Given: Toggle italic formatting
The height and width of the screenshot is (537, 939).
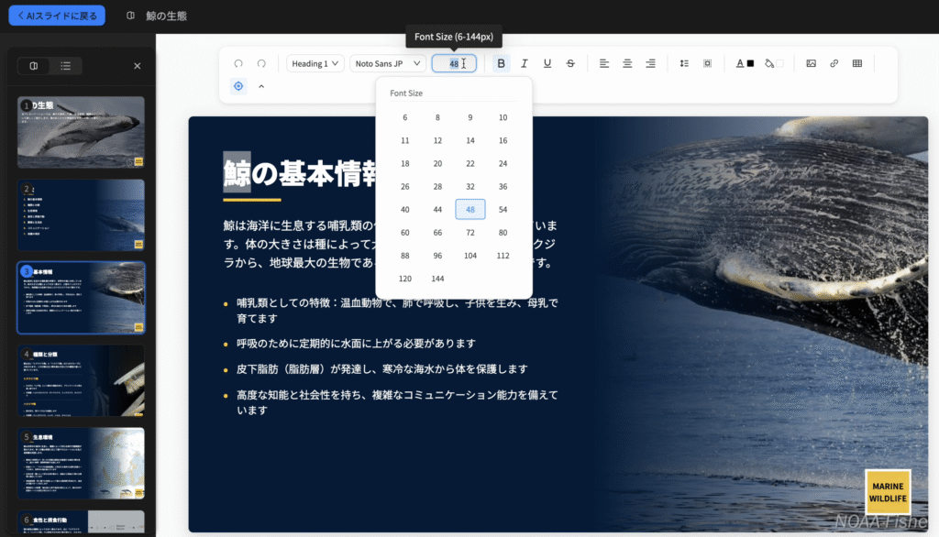Looking at the screenshot, I should (524, 63).
